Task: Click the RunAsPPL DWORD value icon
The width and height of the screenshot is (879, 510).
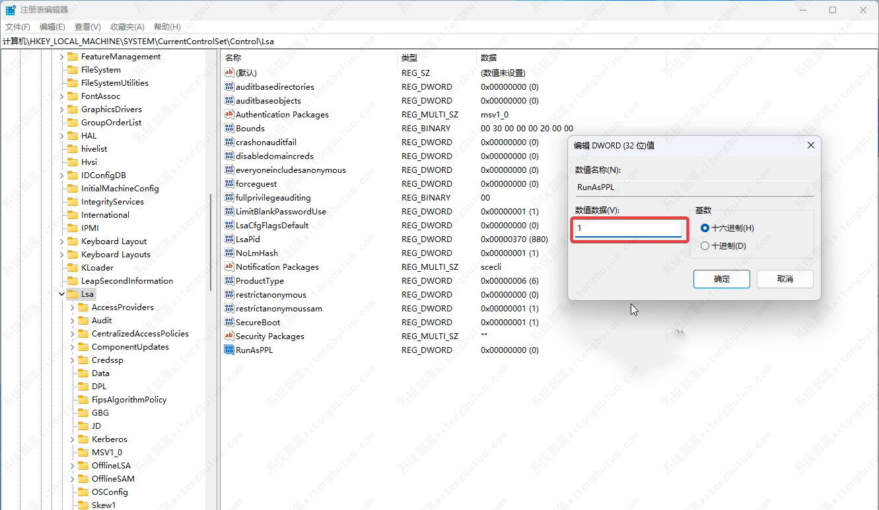Action: pos(229,350)
